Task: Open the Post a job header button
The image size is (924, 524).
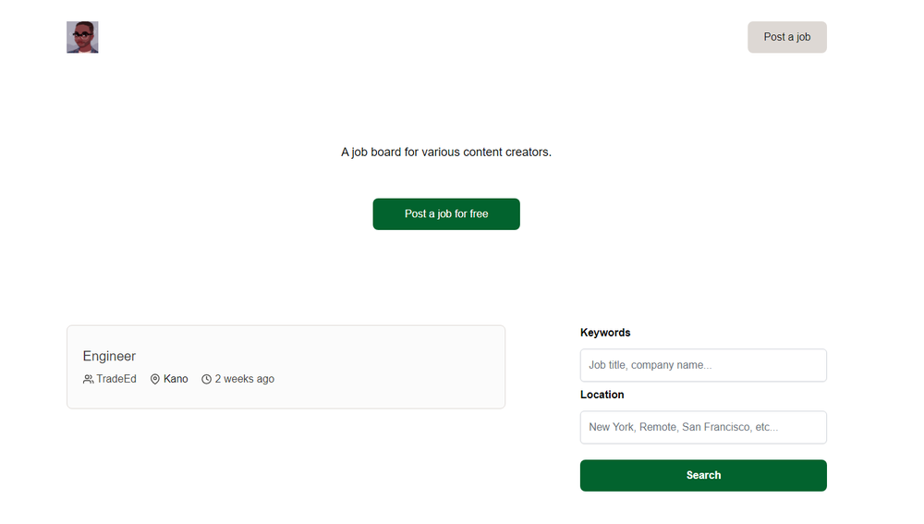Action: [786, 37]
